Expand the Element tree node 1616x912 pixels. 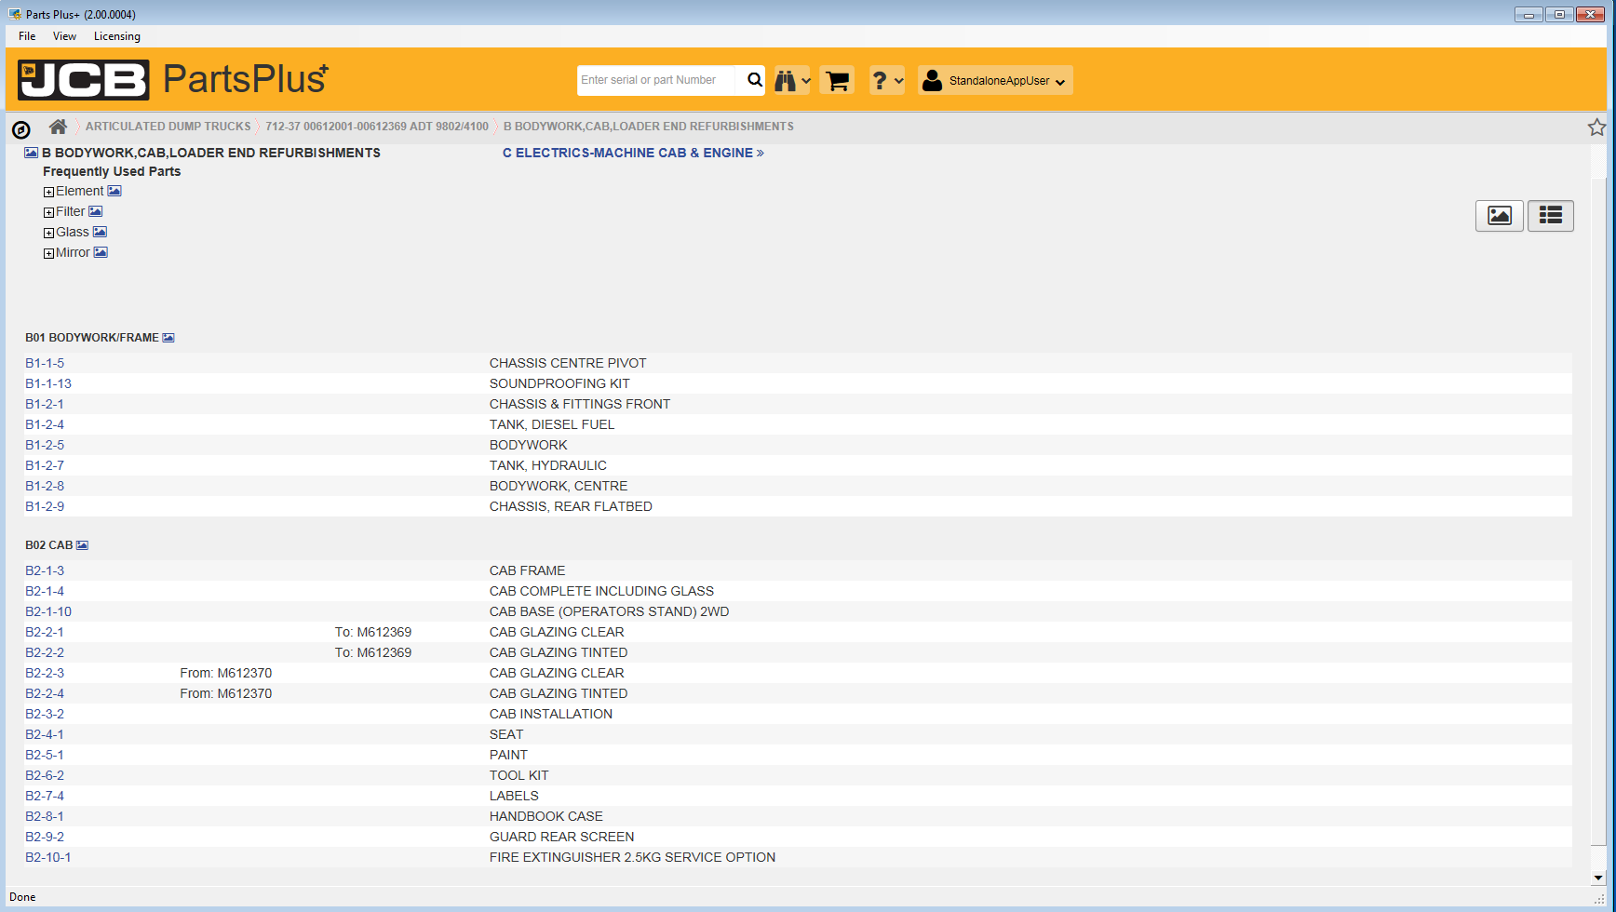coord(48,192)
